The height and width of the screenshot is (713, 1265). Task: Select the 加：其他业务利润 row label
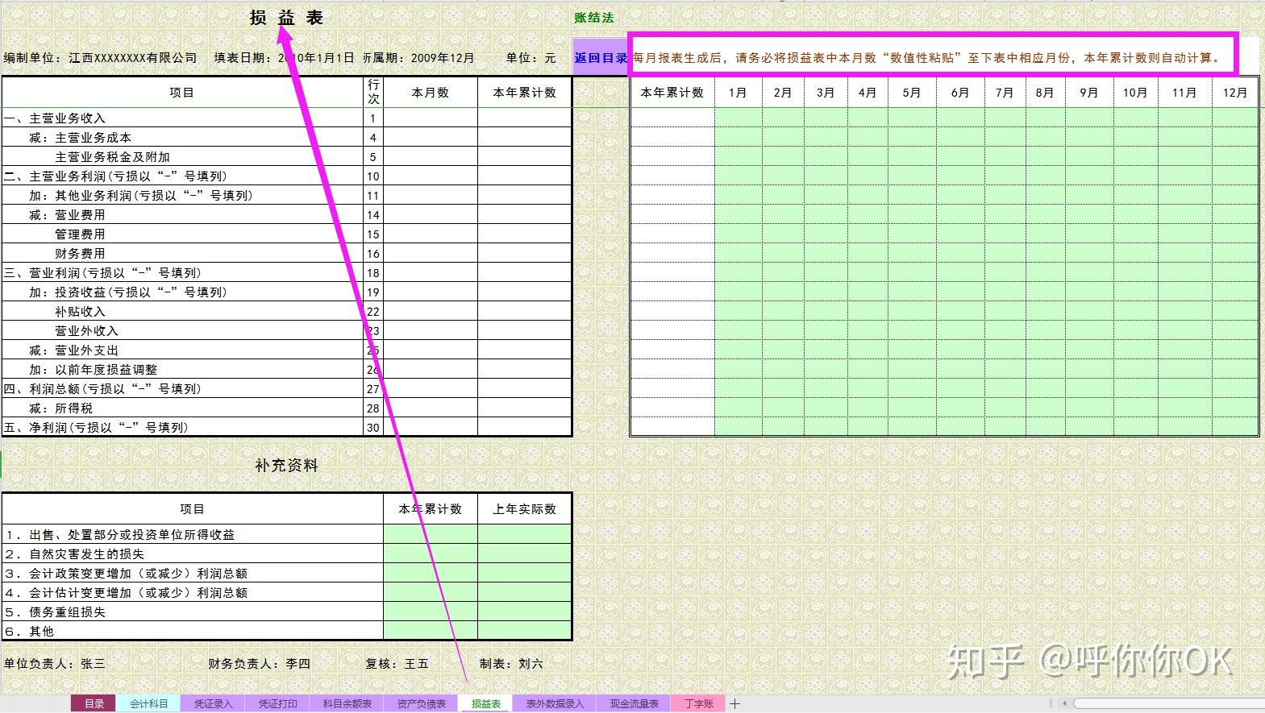pyautogui.click(x=182, y=196)
